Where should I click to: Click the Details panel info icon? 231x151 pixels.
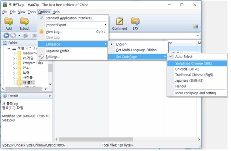coord(5,96)
